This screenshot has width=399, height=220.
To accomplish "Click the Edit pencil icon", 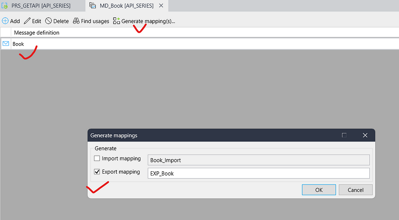I will pyautogui.click(x=27, y=21).
